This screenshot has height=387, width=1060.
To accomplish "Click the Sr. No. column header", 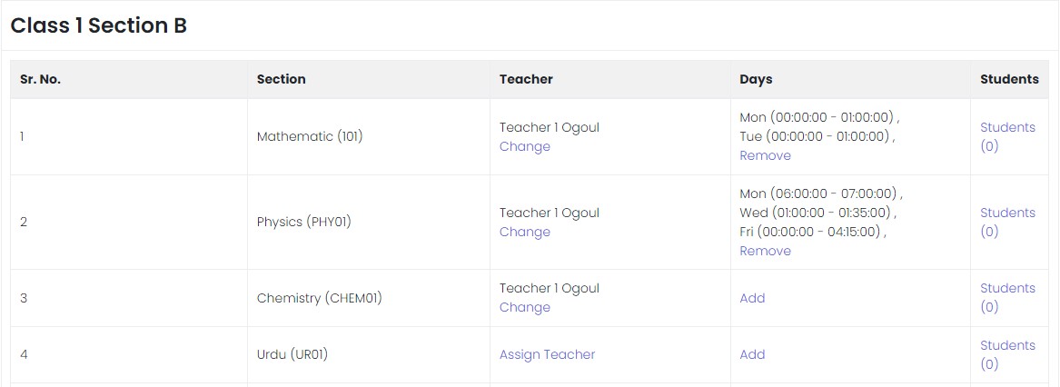I will tap(40, 80).
